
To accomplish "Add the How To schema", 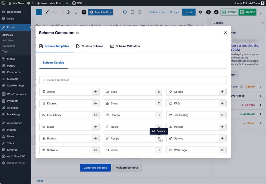I will pos(159,115).
